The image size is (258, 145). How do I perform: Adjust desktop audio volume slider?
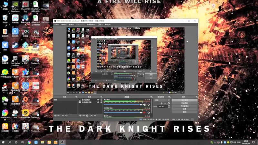click(x=123, y=105)
